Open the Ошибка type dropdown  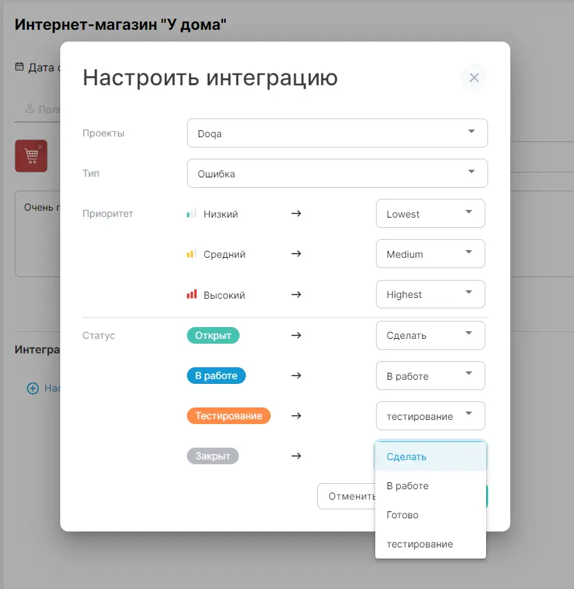(337, 173)
